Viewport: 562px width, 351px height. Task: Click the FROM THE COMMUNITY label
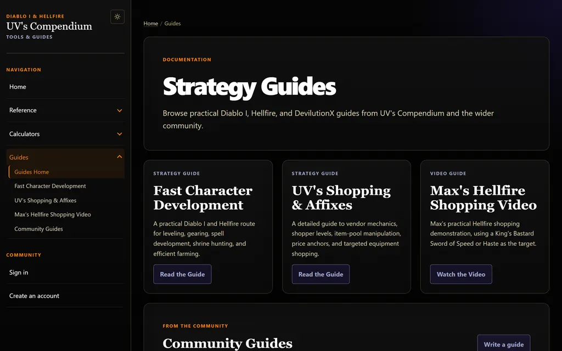(195, 326)
